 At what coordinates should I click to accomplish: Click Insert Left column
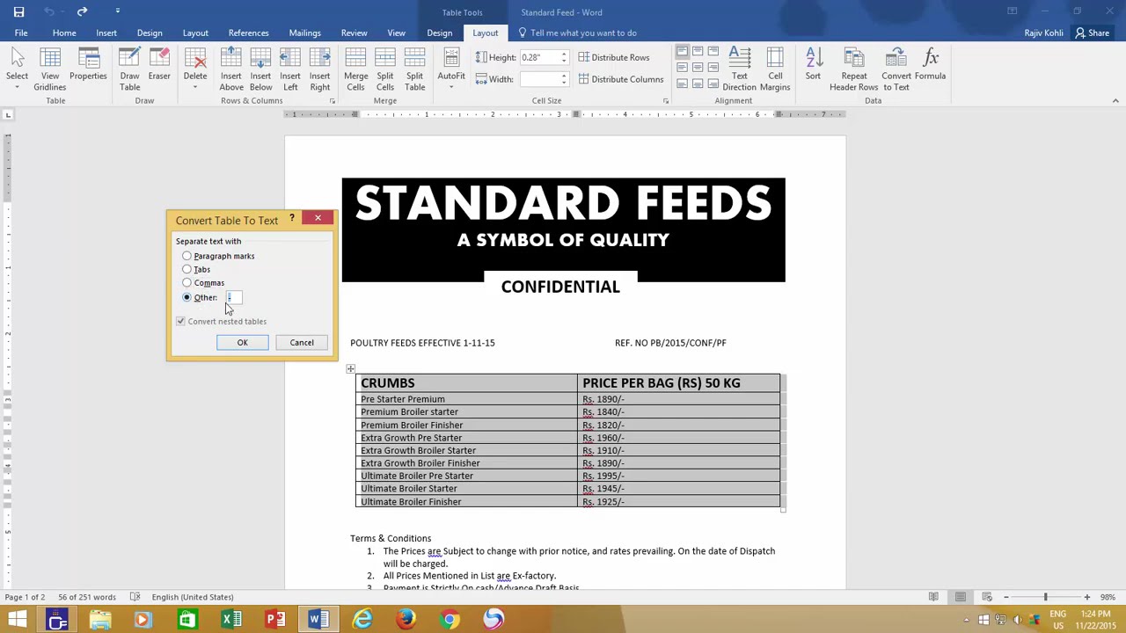[x=290, y=69]
